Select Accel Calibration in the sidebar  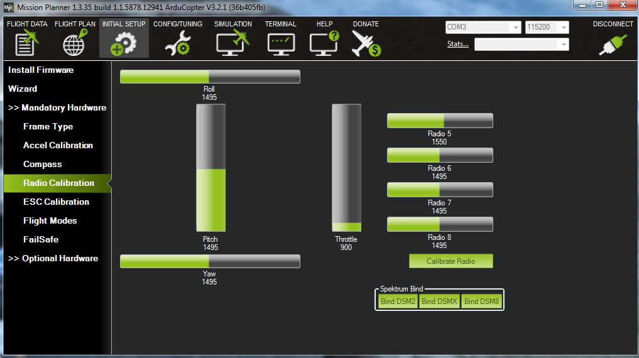pyautogui.click(x=58, y=146)
